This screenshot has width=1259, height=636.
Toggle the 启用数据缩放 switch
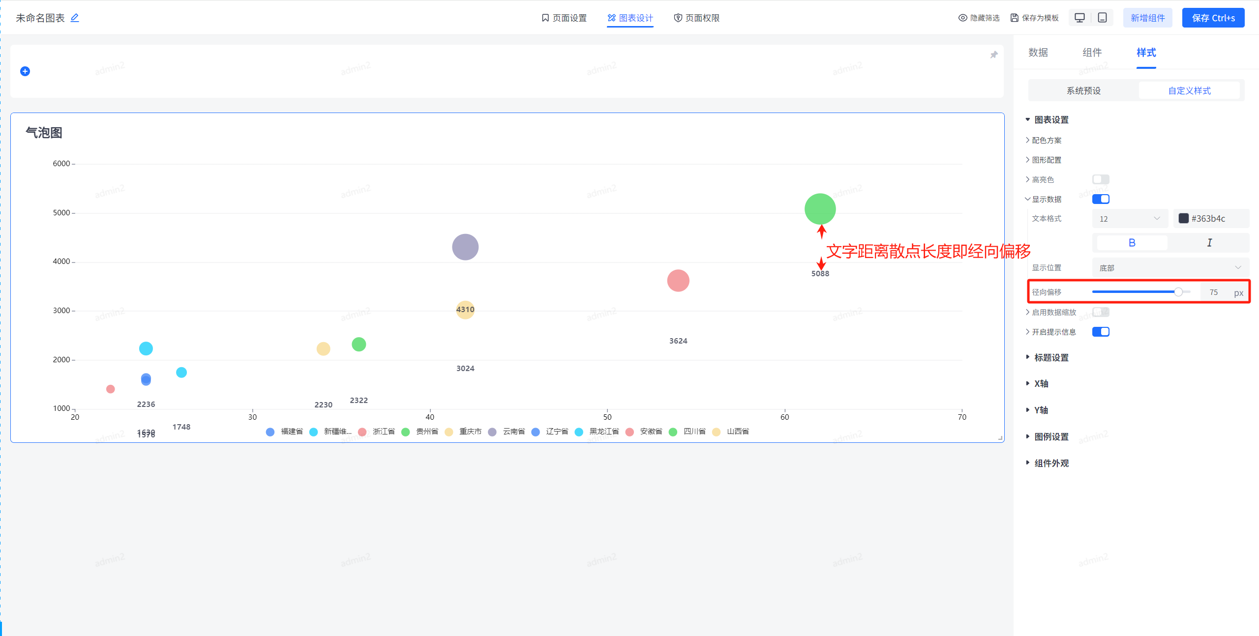1101,312
